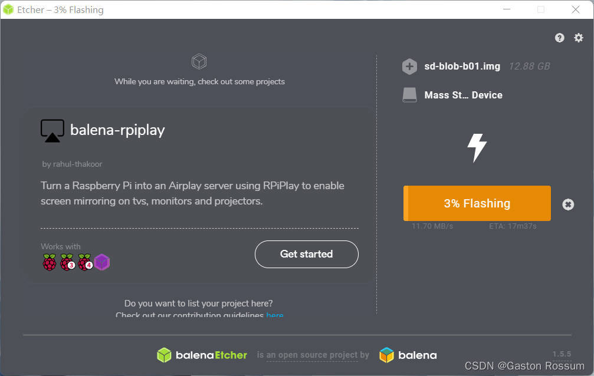Click the purple cube device icon
594x376 pixels.
pyautogui.click(x=102, y=262)
